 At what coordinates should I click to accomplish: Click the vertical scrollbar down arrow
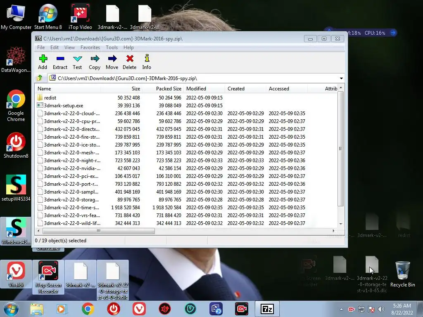coord(341,224)
